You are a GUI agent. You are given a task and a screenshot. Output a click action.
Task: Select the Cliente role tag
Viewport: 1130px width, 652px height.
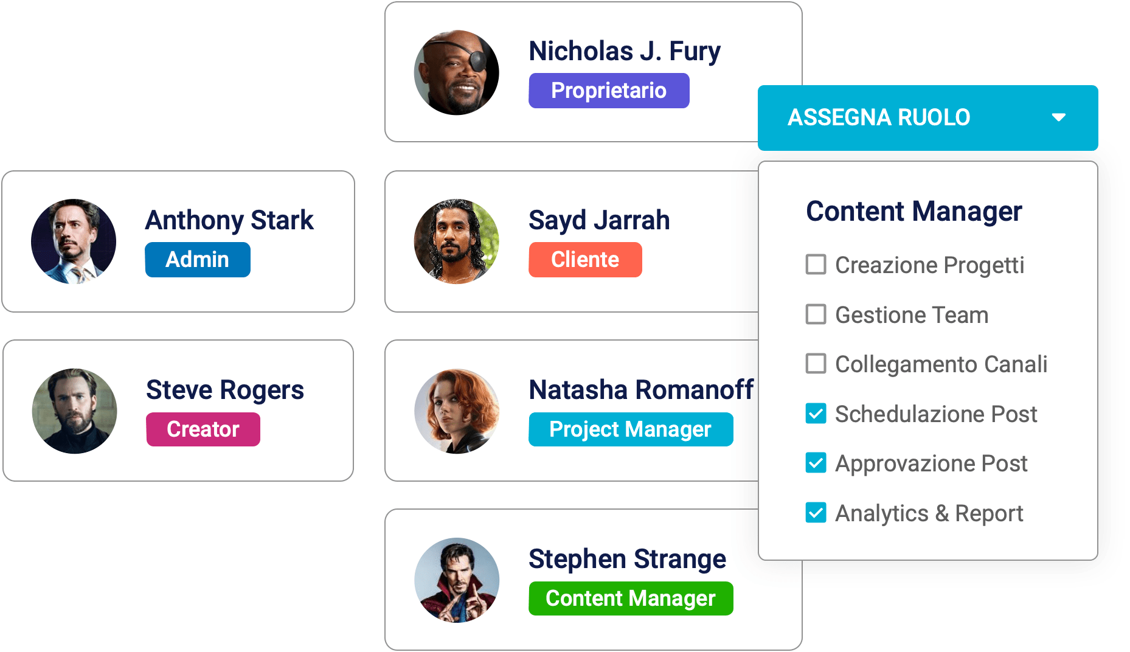pos(584,260)
